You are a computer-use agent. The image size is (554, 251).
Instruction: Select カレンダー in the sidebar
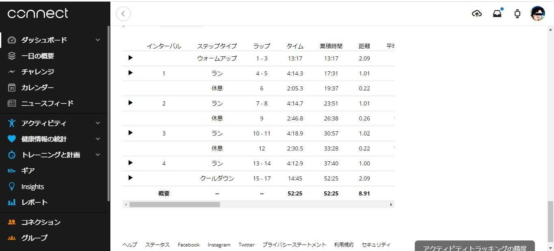(x=37, y=88)
